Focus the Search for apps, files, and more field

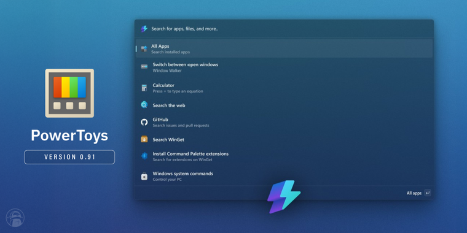[x=284, y=29]
